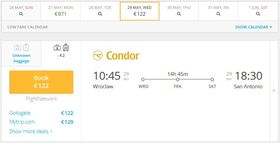Select the Unknown baggage fare option
The height and width of the screenshot is (143, 280).
pyautogui.click(x=21, y=58)
